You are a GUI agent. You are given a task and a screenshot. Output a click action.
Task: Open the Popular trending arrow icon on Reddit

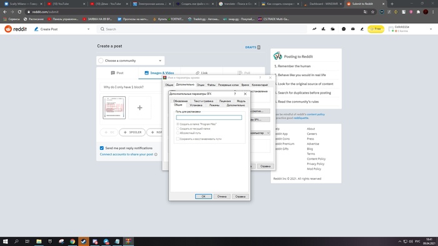pyautogui.click(x=314, y=29)
